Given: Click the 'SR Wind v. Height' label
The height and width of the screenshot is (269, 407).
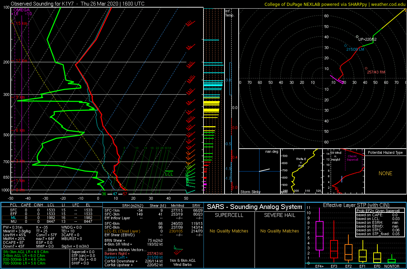Looking at the screenshot, I should coord(336,156).
